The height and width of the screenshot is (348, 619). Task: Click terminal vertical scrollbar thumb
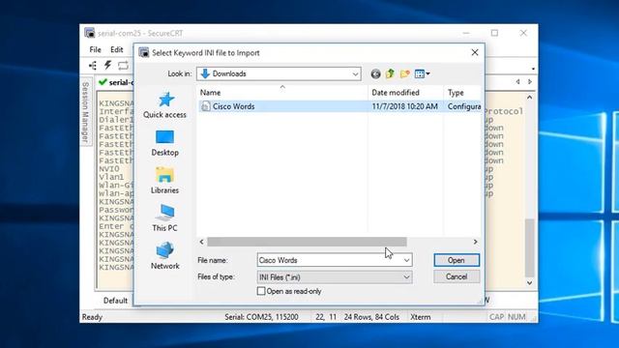pyautogui.click(x=530, y=247)
